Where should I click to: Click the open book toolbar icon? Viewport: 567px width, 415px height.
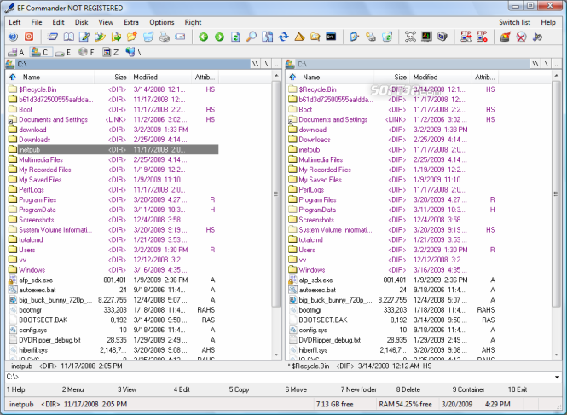(x=69, y=37)
